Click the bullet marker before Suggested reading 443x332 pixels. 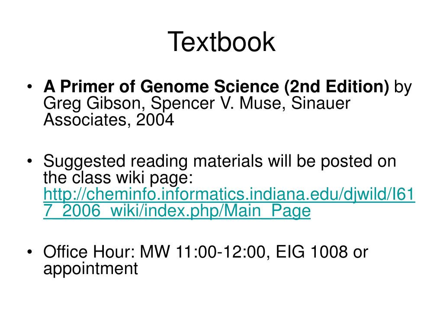(30, 161)
